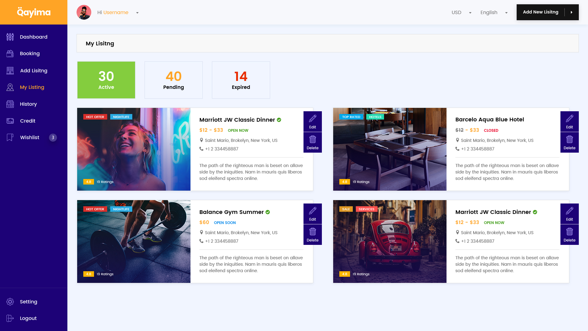Open the English language selector
Screen dimensions: 588x331
(494, 13)
